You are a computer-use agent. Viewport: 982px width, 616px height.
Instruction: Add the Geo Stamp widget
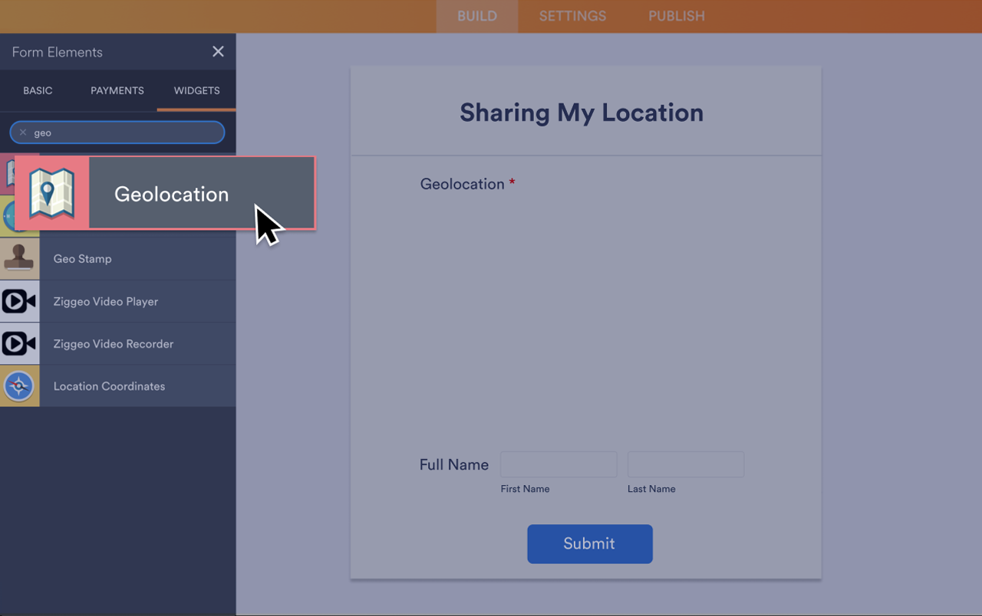pyautogui.click(x=82, y=258)
